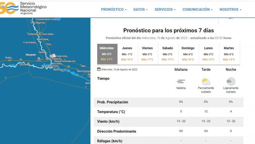
Task: Click the partly cloudy Tarde icon
Action: pyautogui.click(x=206, y=81)
